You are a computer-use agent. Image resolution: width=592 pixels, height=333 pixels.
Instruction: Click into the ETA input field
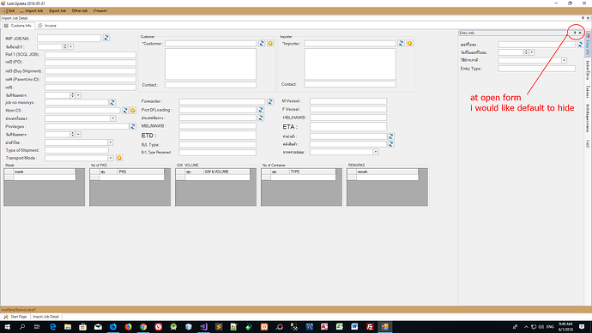coord(348,127)
